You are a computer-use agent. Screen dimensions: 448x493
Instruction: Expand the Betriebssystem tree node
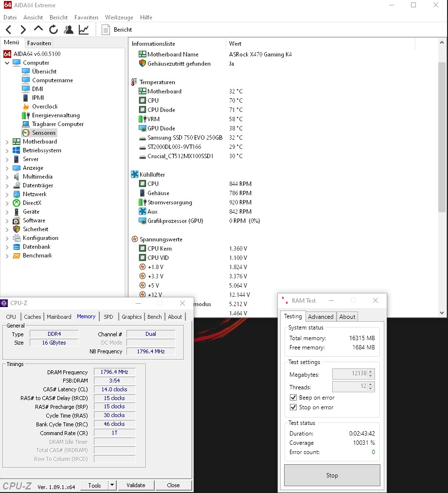pyautogui.click(x=7, y=150)
